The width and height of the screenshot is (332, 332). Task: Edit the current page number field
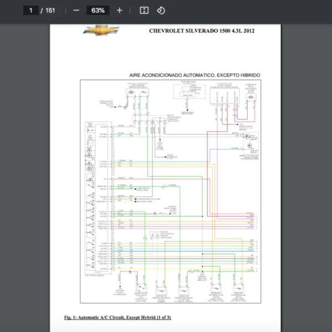pyautogui.click(x=31, y=11)
